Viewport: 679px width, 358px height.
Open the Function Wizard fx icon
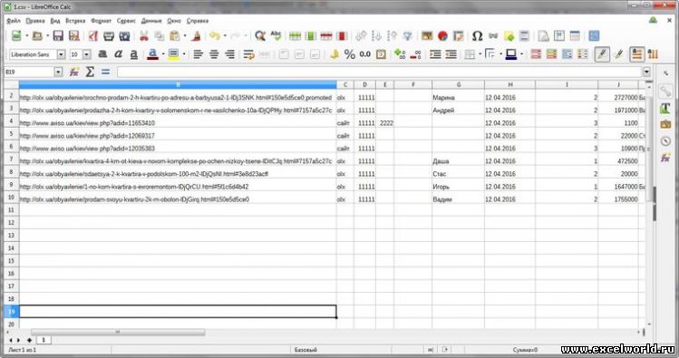click(x=74, y=72)
